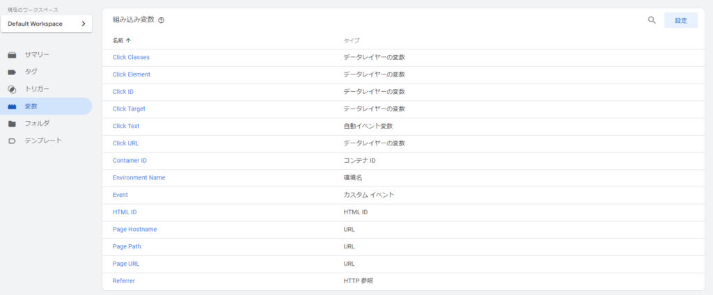Click the タイプ column header
This screenshot has height=295, width=713.
point(352,40)
